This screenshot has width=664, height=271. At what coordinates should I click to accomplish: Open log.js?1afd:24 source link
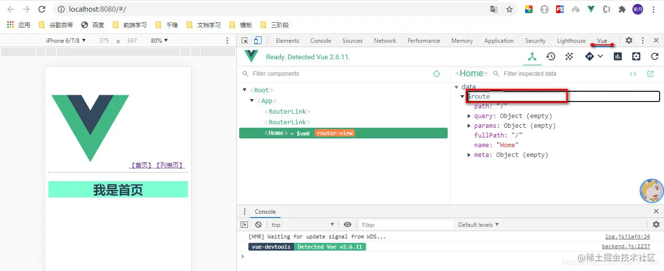pyautogui.click(x=628, y=237)
